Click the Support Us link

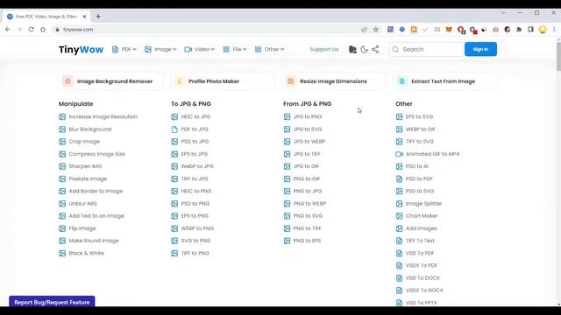coord(324,49)
